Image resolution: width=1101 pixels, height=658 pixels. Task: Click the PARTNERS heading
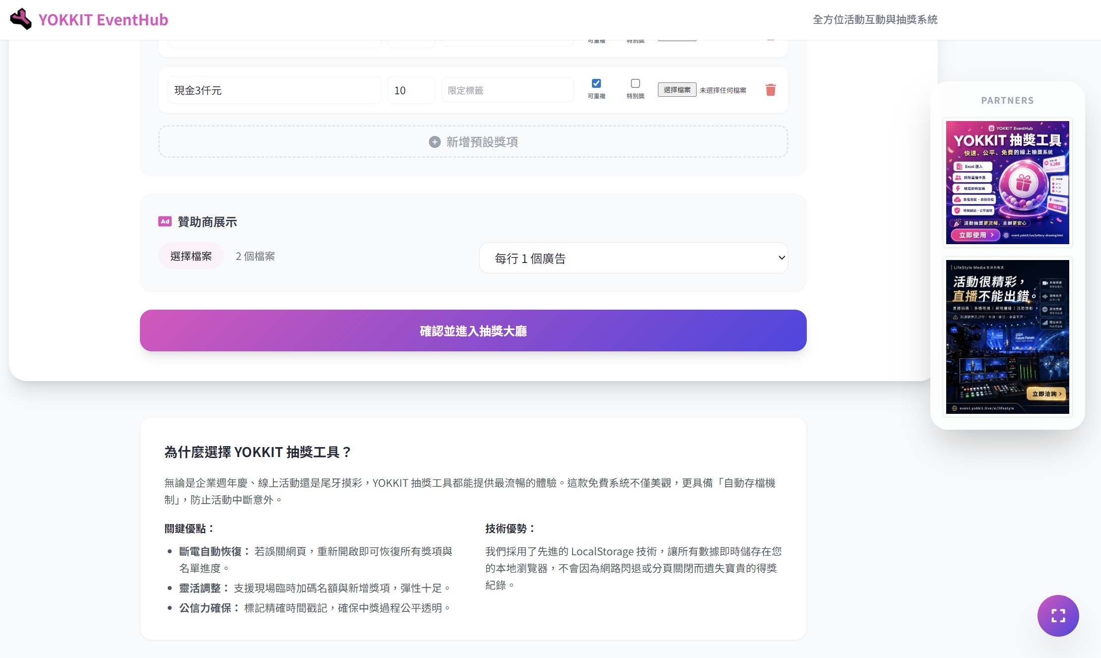tap(1007, 100)
